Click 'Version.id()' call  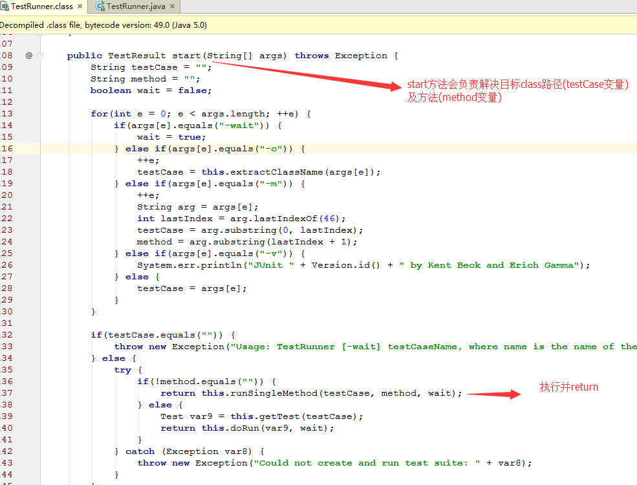[x=346, y=265]
